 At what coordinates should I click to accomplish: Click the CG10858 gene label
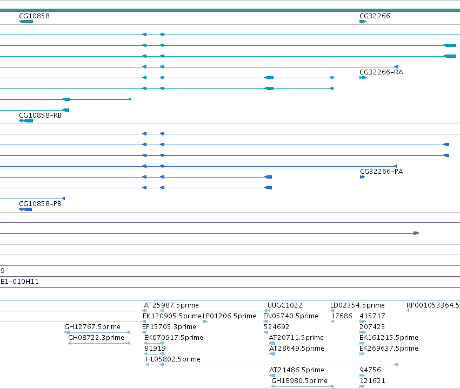(34, 16)
